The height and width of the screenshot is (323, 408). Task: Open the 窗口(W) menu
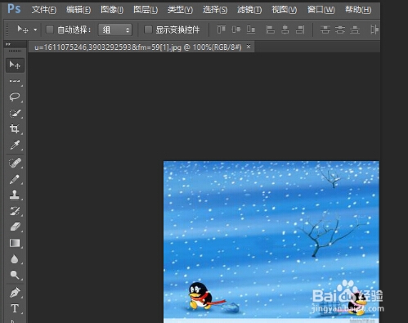(321, 10)
